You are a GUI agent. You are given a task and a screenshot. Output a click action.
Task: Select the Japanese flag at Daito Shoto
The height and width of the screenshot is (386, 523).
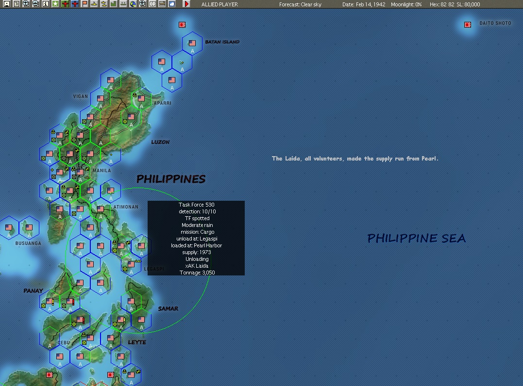(468, 25)
